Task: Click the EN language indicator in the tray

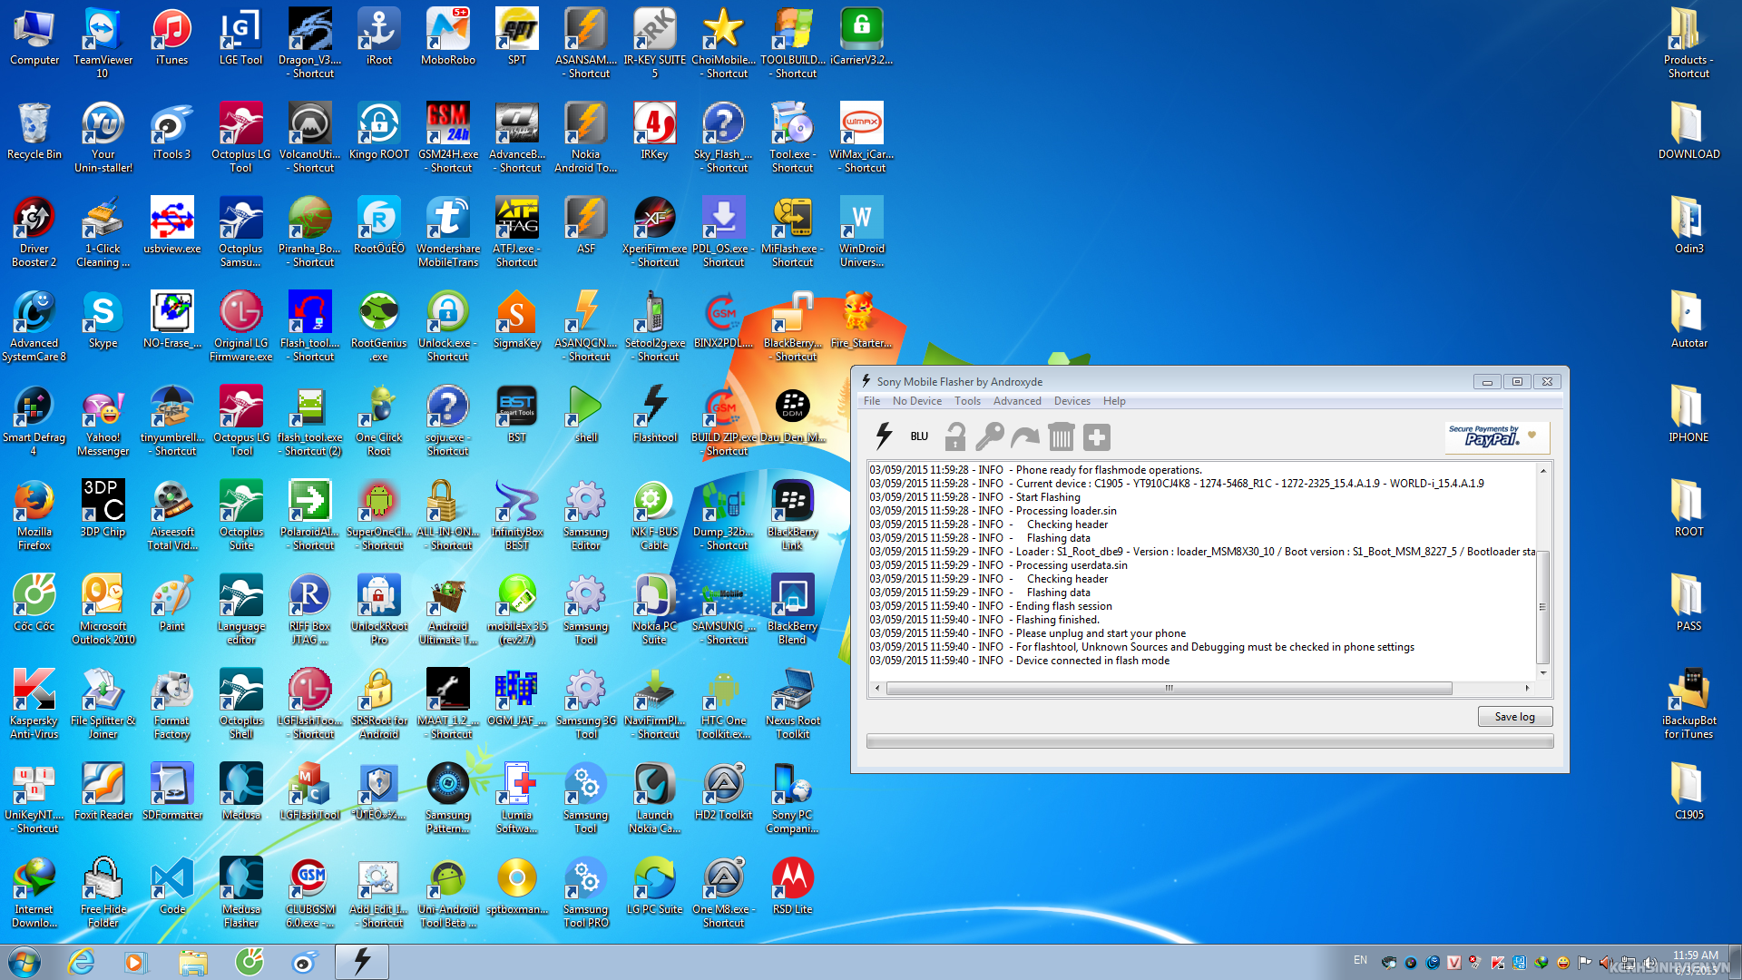Action: pyautogui.click(x=1360, y=960)
